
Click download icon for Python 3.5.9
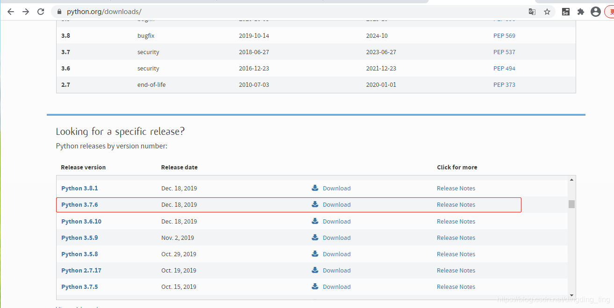point(315,238)
